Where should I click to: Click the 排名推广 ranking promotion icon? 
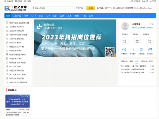point(133,49)
